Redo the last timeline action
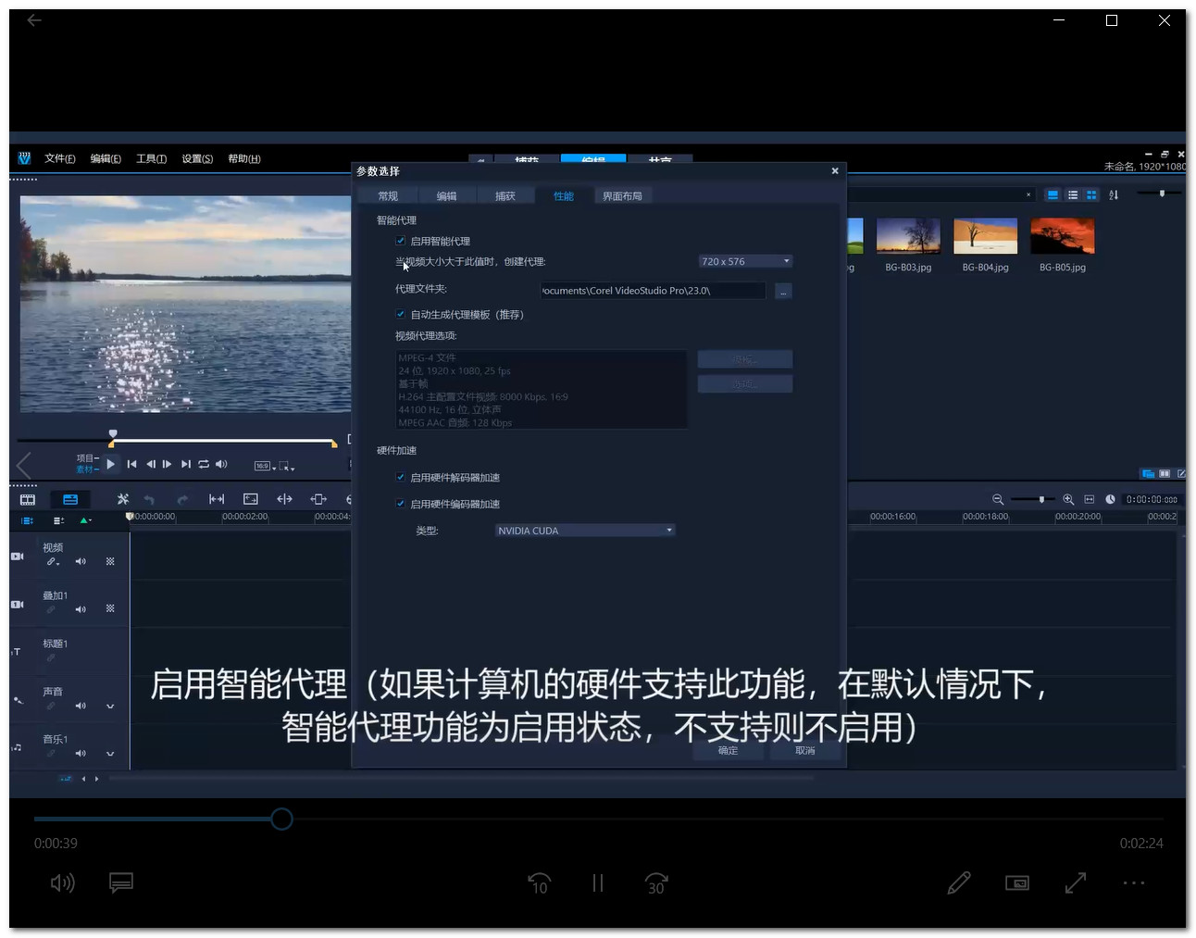Screen dimensions: 1196x938 tap(182, 499)
